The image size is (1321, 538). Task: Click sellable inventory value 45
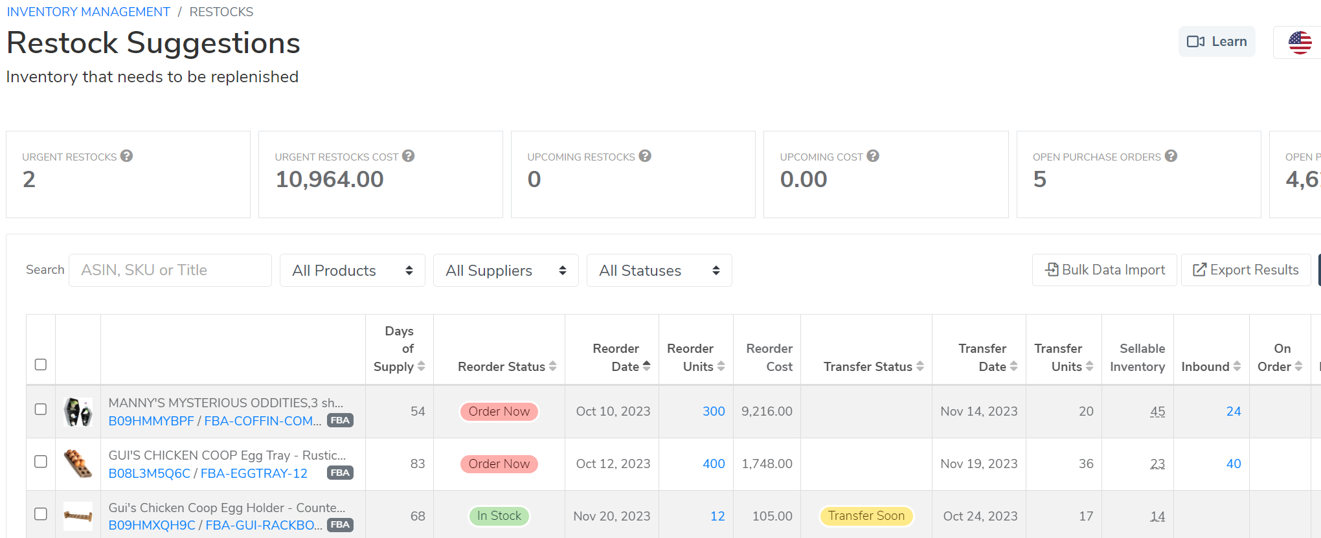(x=1158, y=411)
